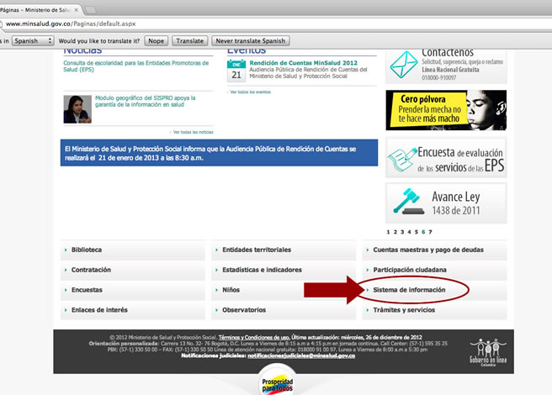552x395 pixels.
Task: Click the Nope translate button
Action: 156,41
